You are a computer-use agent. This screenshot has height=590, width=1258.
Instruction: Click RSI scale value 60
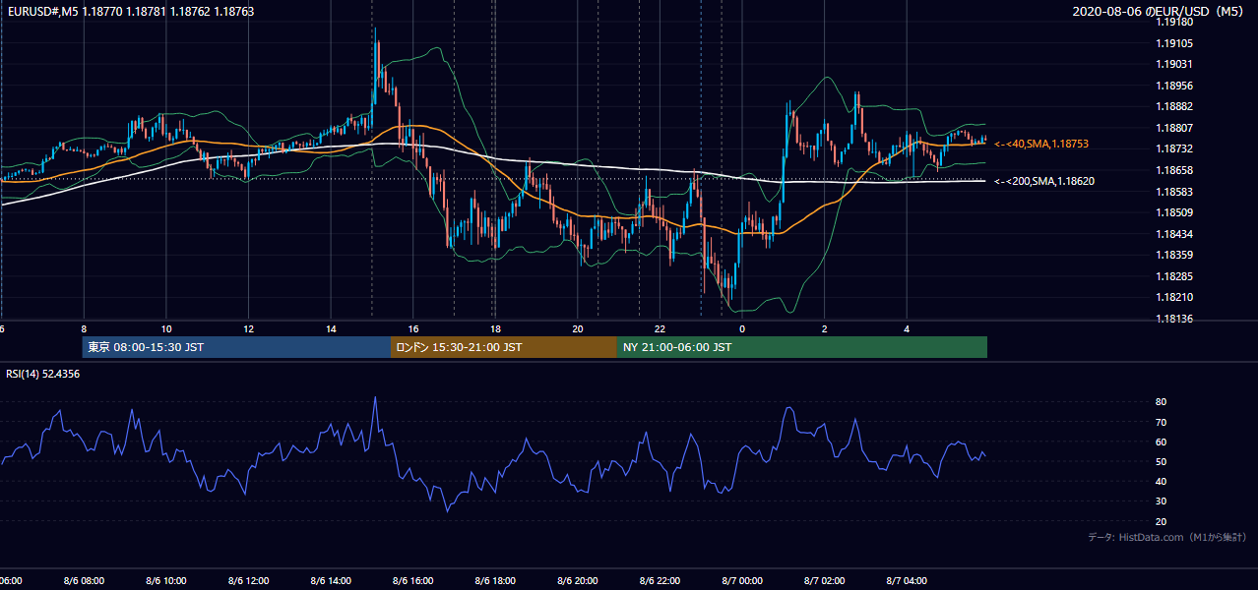[1161, 442]
